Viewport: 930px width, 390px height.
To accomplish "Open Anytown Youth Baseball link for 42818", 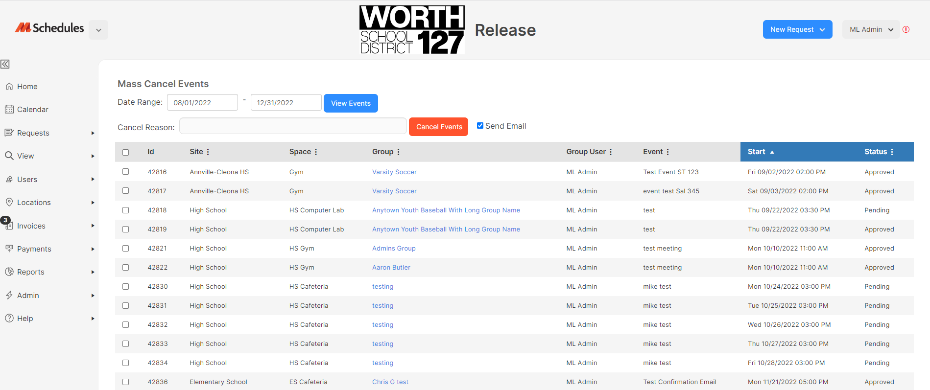I will 446,210.
